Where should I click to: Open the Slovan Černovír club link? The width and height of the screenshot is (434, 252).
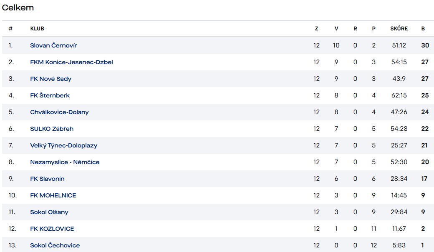(x=53, y=45)
